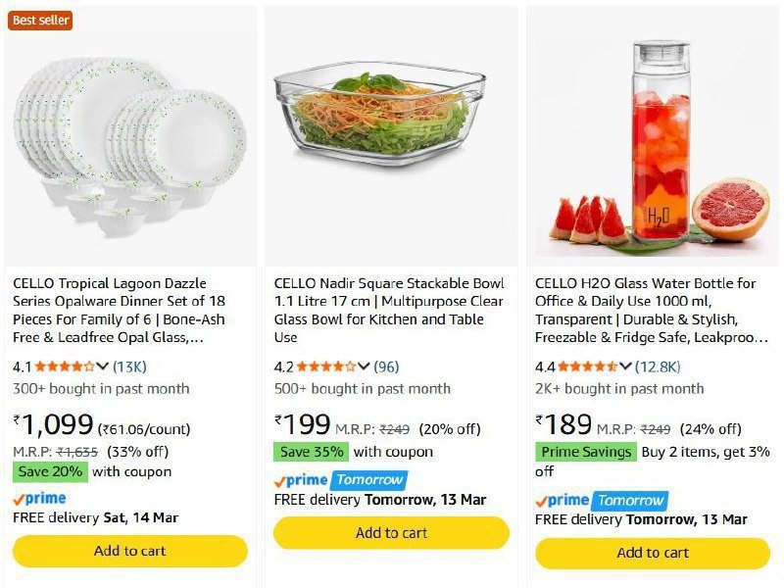Image resolution: width=784 pixels, height=588 pixels.
Task: Expand rating breakdown arrow for the dinner set
Action: pos(102,367)
